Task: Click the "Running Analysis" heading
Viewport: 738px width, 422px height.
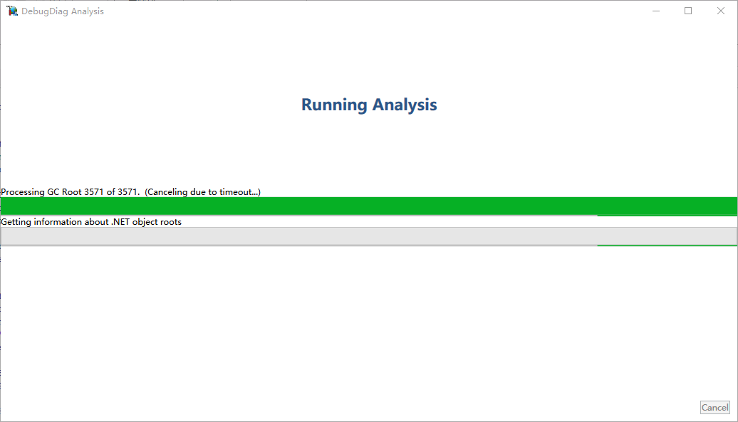Action: (x=369, y=105)
